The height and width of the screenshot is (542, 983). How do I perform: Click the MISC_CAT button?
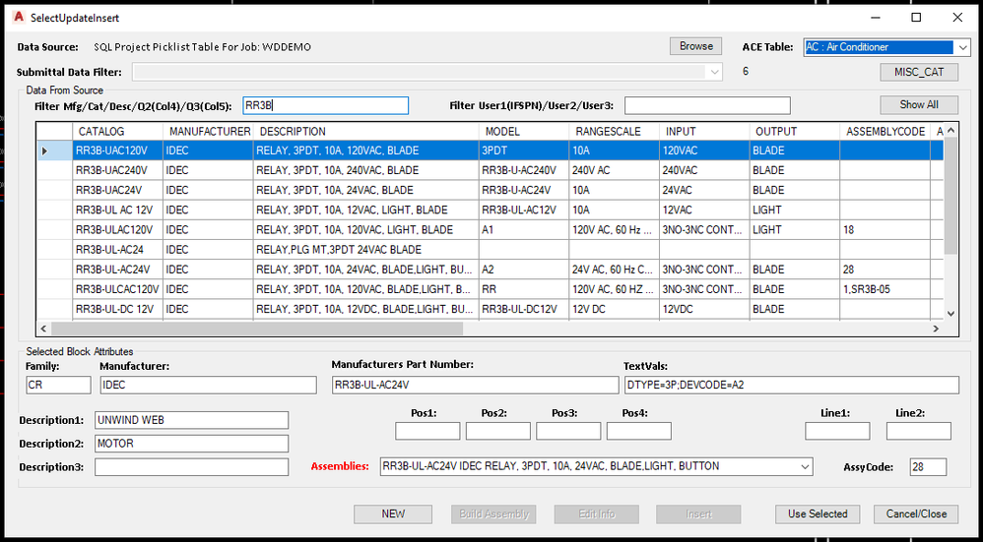[x=919, y=72]
